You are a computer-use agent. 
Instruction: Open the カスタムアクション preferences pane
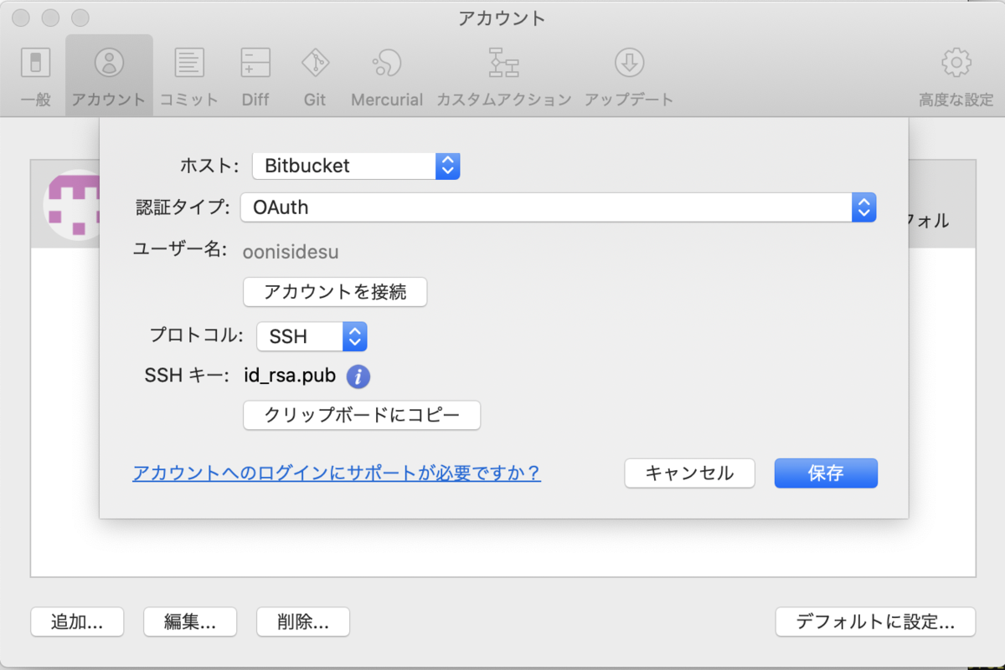click(504, 77)
